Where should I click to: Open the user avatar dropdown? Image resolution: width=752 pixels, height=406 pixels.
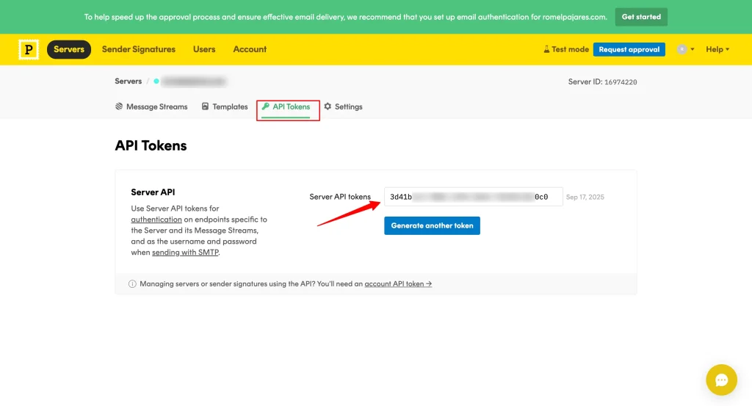tap(684, 49)
